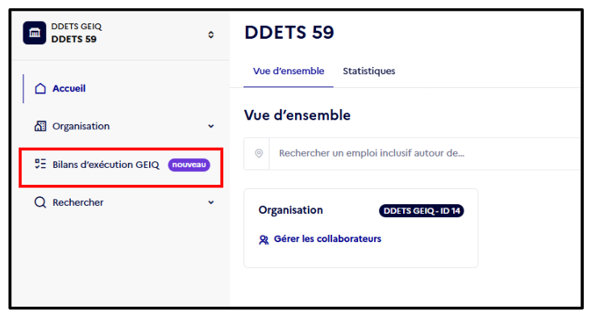Open Bilans d'exécution GEIQ menu entry
Viewport: 591px width, 318px height.
pos(121,165)
